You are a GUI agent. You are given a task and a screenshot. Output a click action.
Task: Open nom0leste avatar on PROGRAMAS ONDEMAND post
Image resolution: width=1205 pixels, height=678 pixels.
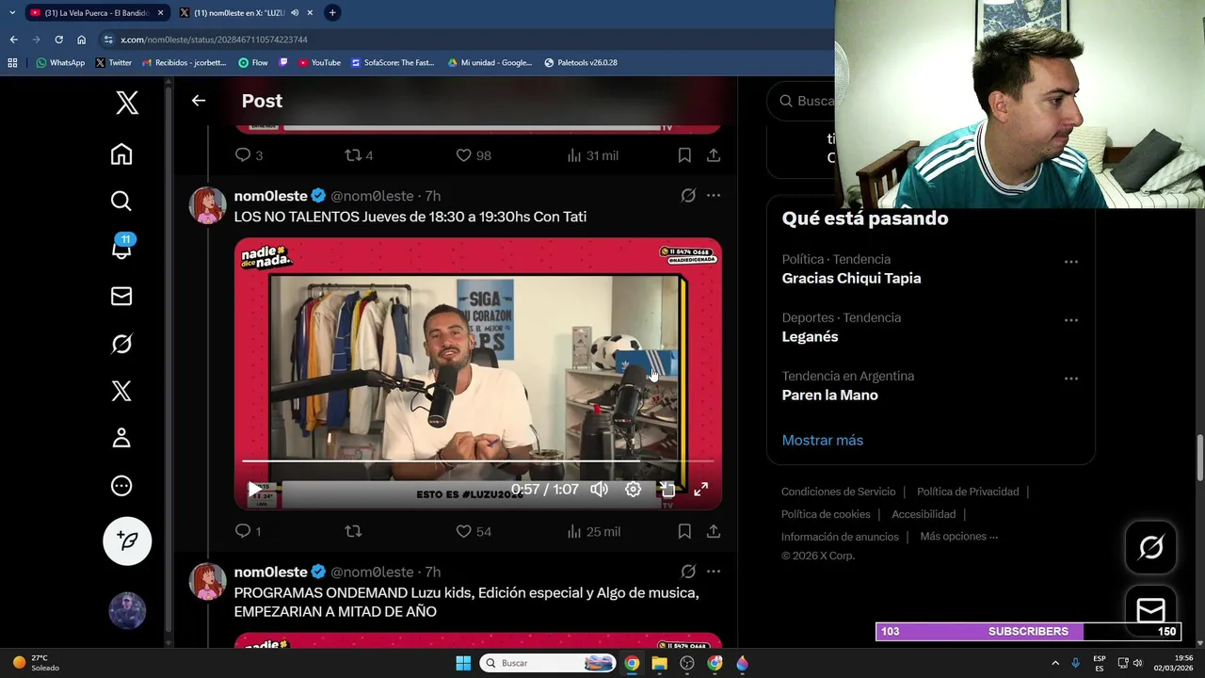(x=207, y=581)
